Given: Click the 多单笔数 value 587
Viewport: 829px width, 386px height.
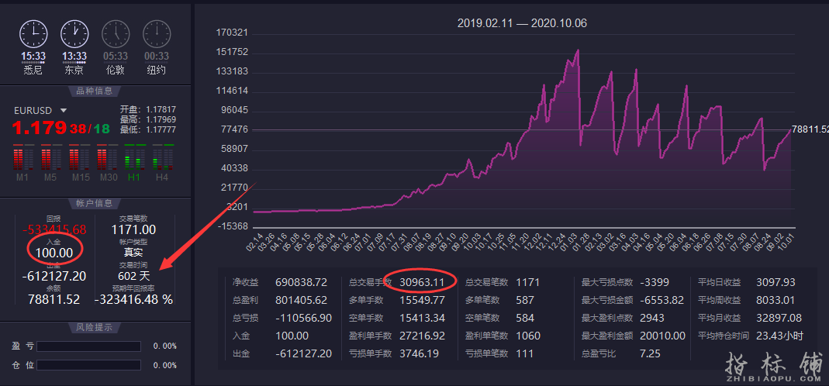Looking at the screenshot, I should (x=525, y=300).
